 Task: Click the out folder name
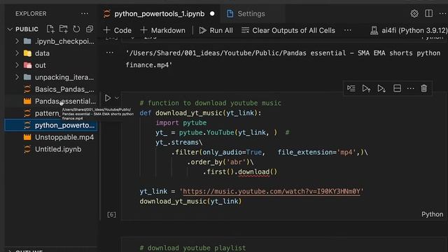click(41, 65)
